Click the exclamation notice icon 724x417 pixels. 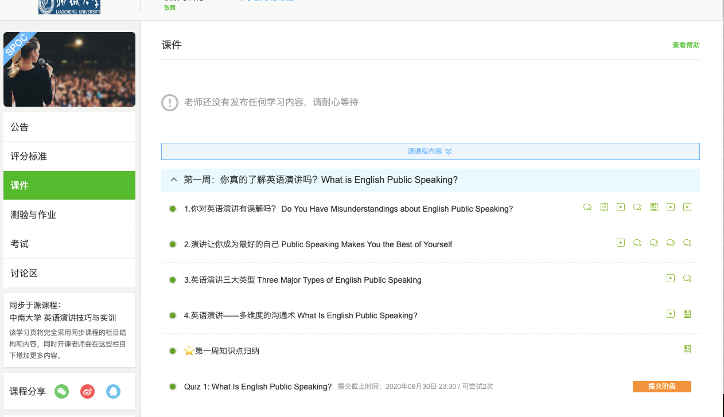(170, 103)
